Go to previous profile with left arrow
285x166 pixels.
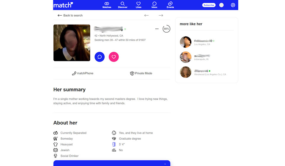point(146,15)
